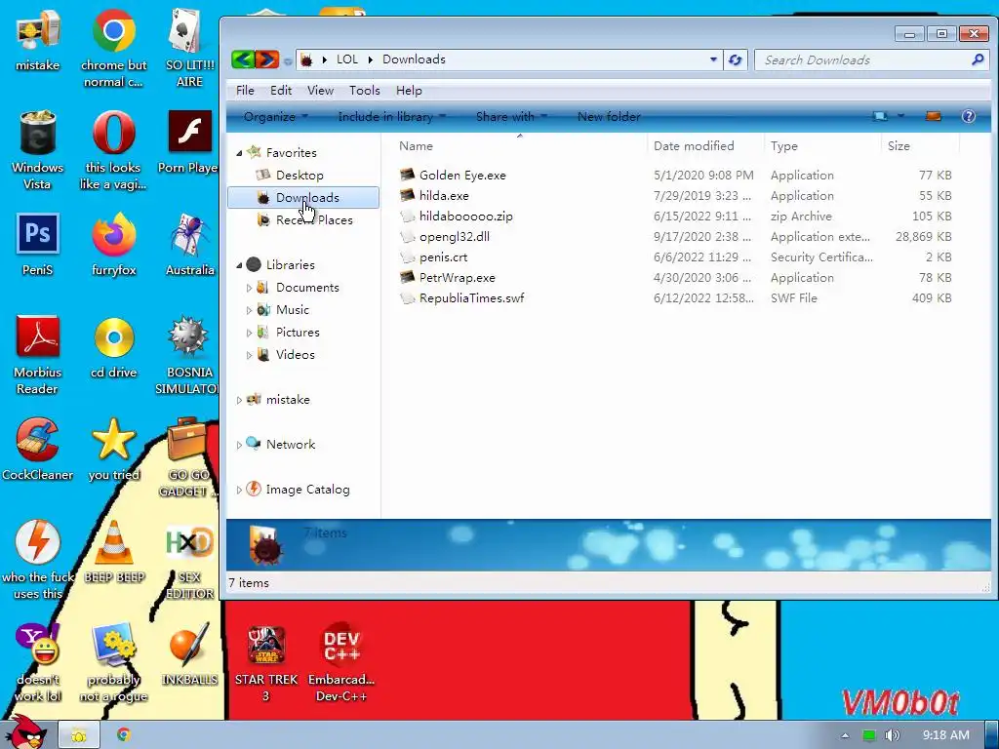Viewport: 999px width, 749px height.
Task: Click the explorer Back arrow button
Action: click(x=243, y=59)
